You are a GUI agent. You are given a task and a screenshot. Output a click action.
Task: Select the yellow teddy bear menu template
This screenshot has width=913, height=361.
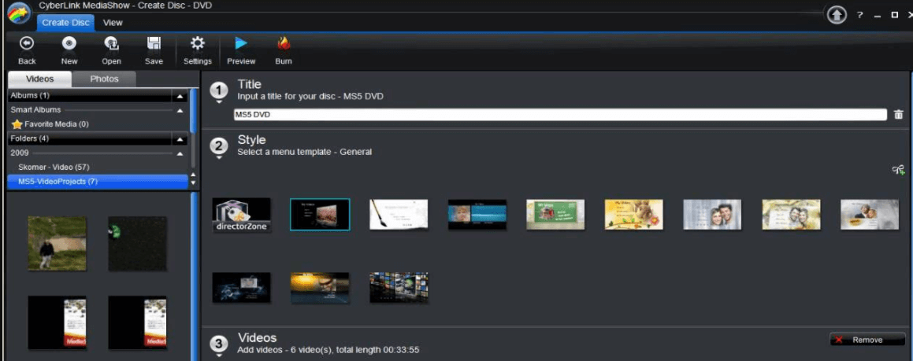coord(634,215)
